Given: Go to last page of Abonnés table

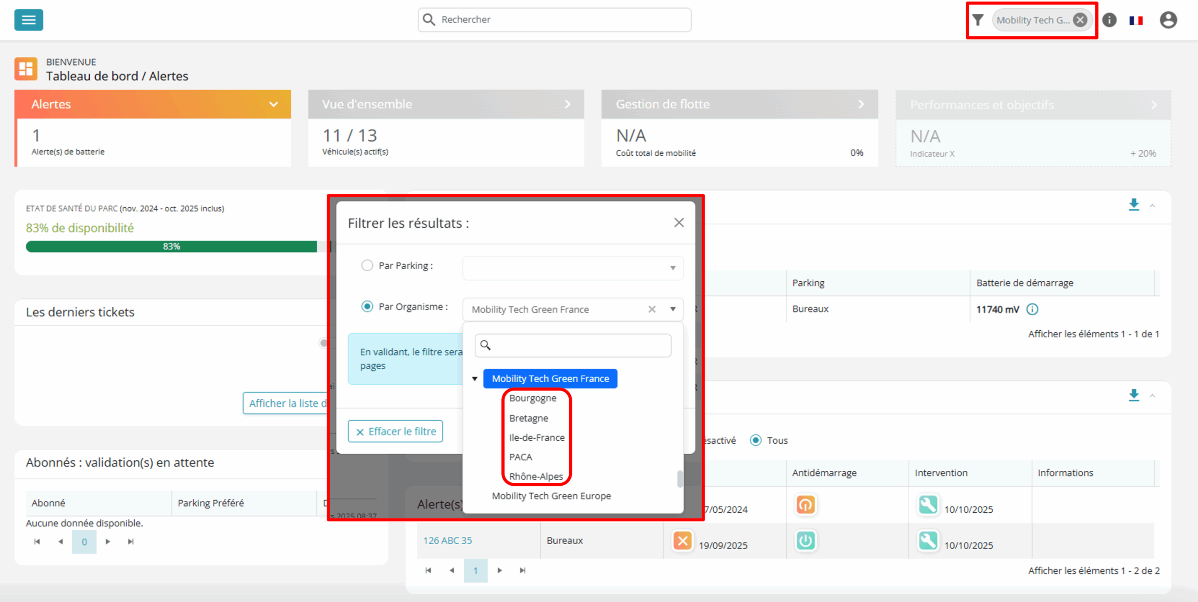Looking at the screenshot, I should tap(131, 542).
